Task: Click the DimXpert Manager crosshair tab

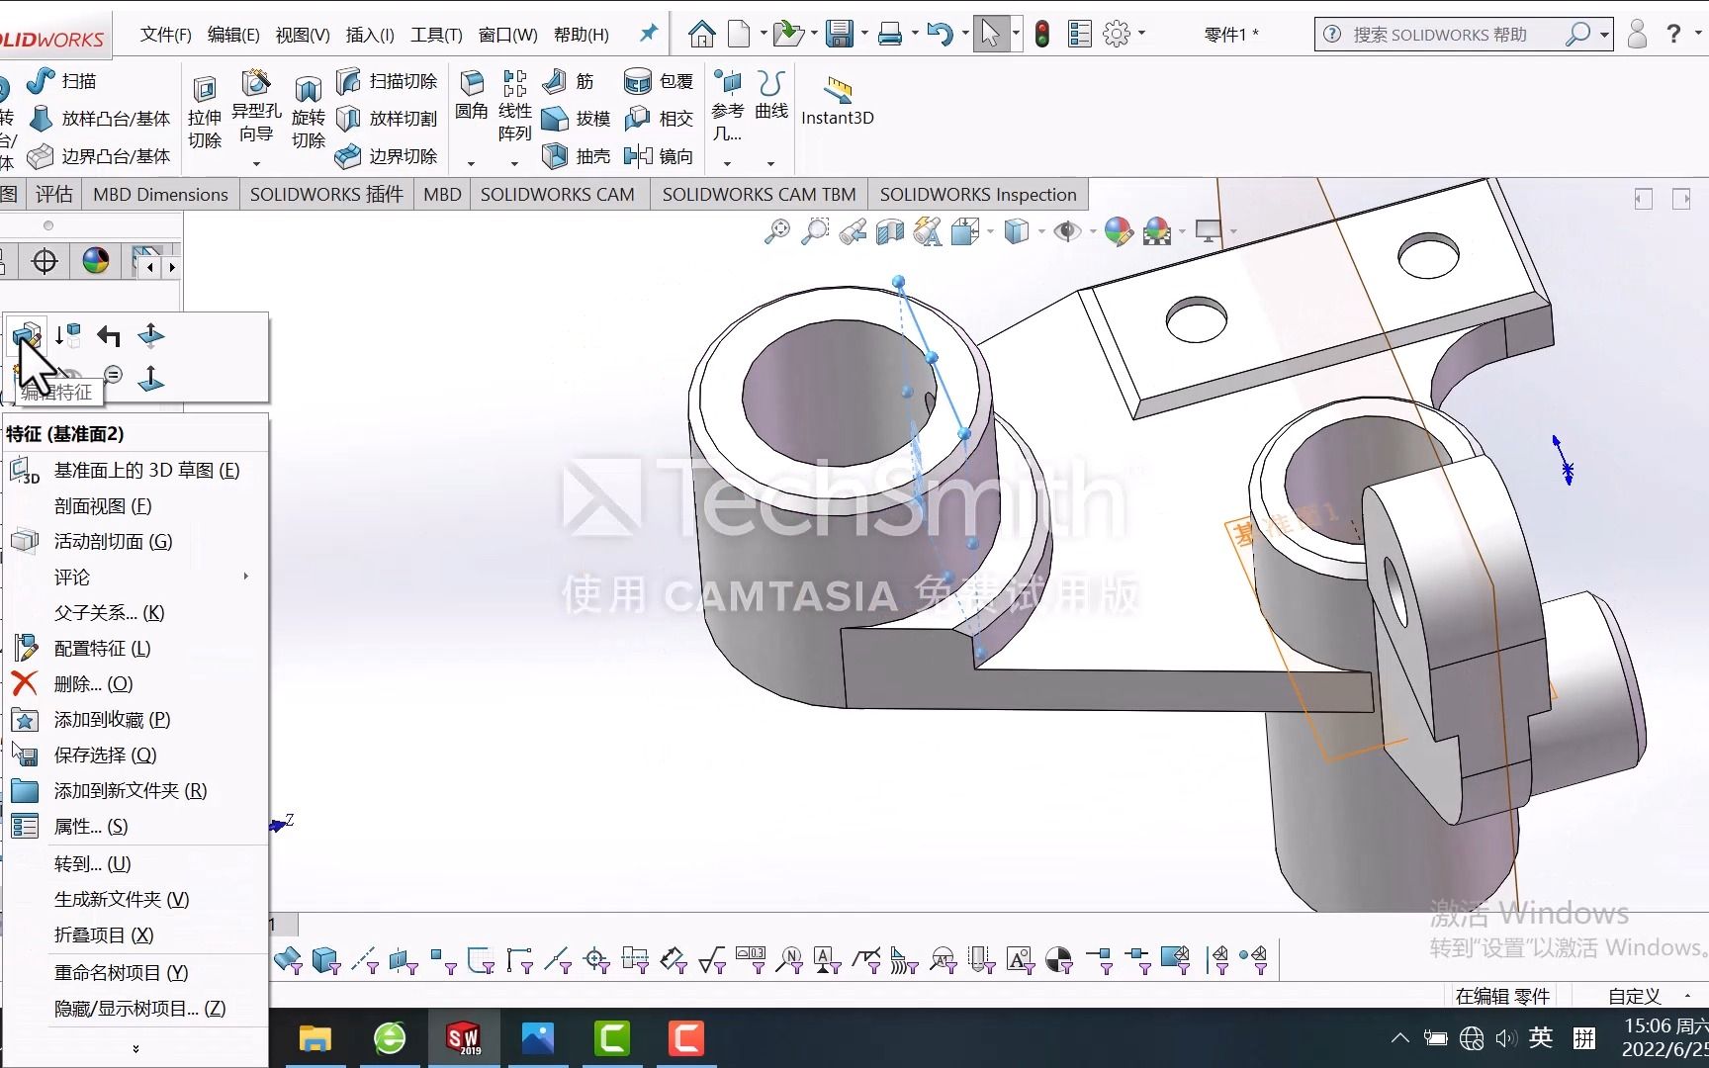Action: [x=45, y=261]
